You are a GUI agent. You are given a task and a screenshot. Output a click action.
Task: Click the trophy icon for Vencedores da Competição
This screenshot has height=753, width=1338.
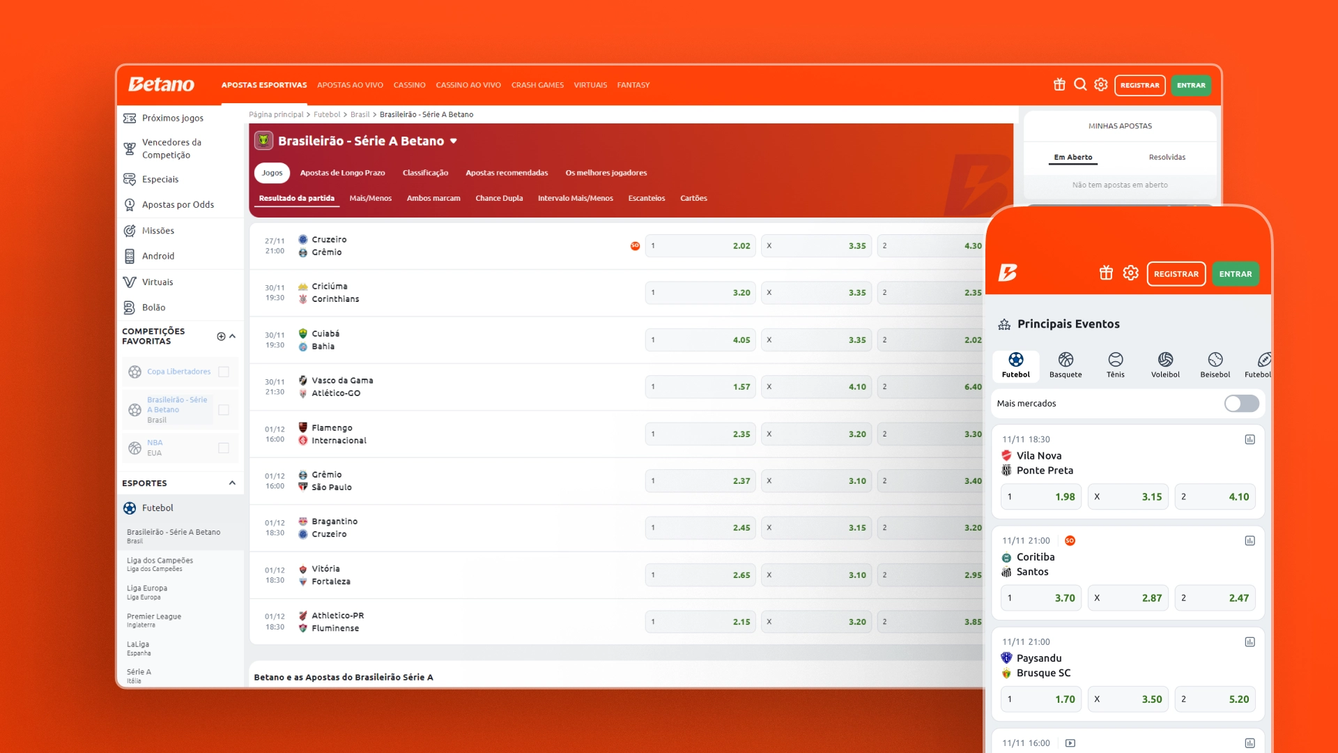[130, 149]
